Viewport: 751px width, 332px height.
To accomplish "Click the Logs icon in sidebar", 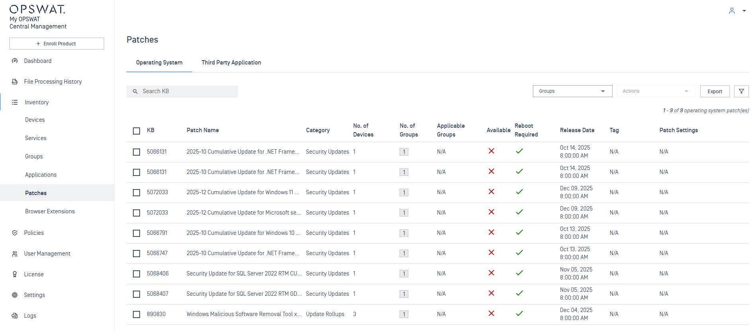I will (x=15, y=316).
